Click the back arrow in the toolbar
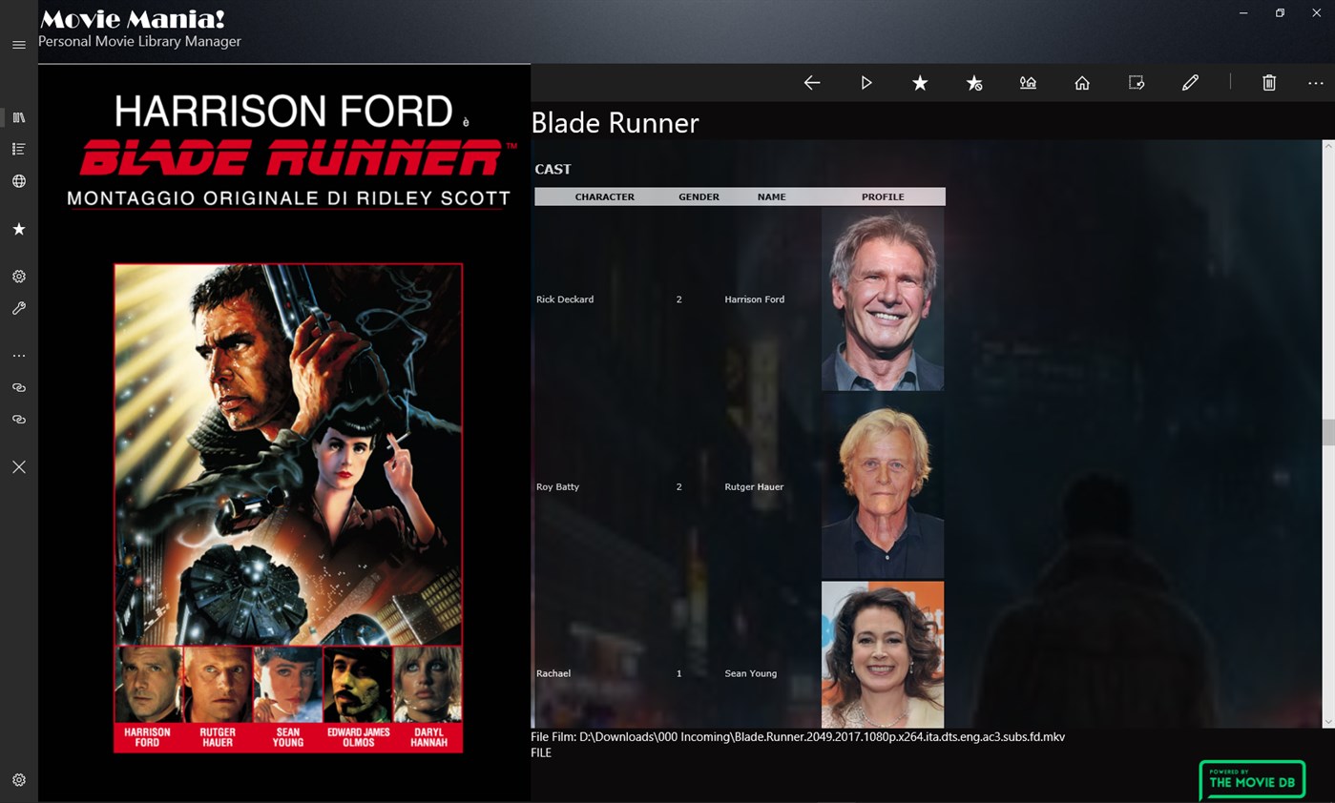Screen dimensions: 1335x803 812,83
